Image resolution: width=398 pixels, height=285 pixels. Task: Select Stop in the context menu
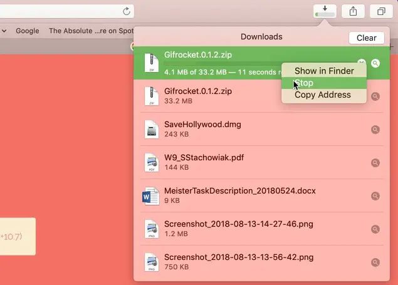tap(324, 83)
